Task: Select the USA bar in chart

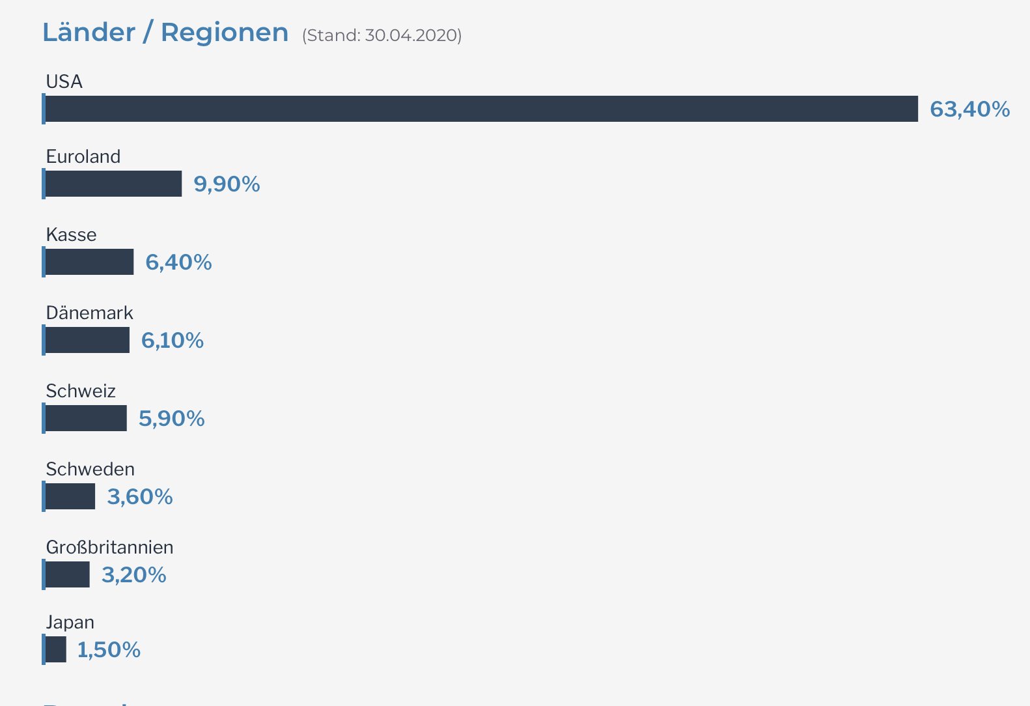Action: (x=480, y=109)
